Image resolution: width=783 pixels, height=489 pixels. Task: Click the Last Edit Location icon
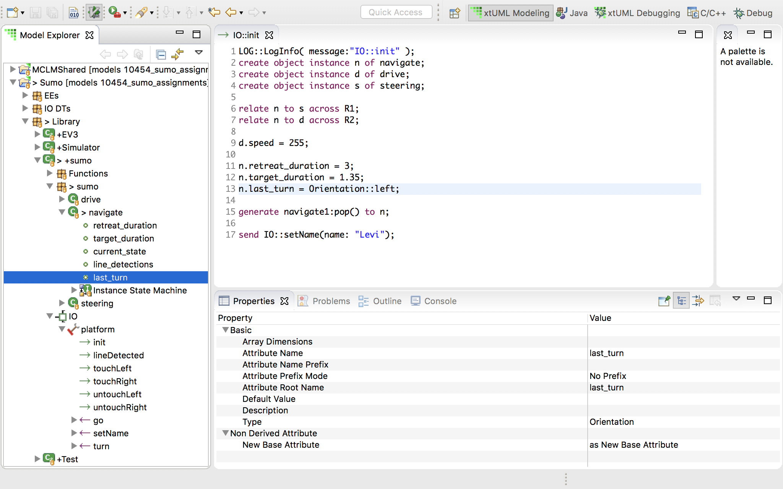point(214,13)
